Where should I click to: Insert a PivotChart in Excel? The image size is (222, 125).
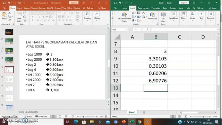point(152,17)
